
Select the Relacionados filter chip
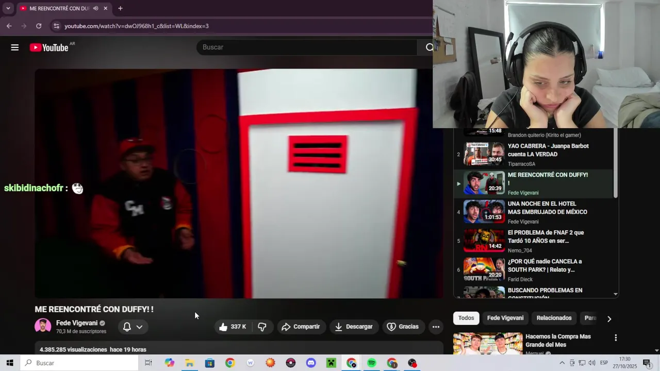point(554,318)
